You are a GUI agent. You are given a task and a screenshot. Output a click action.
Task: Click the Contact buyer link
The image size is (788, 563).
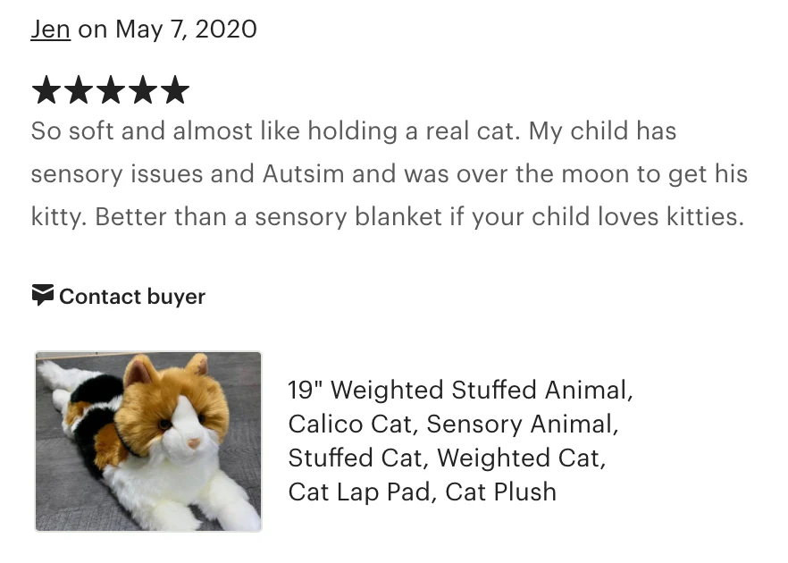[x=132, y=296]
